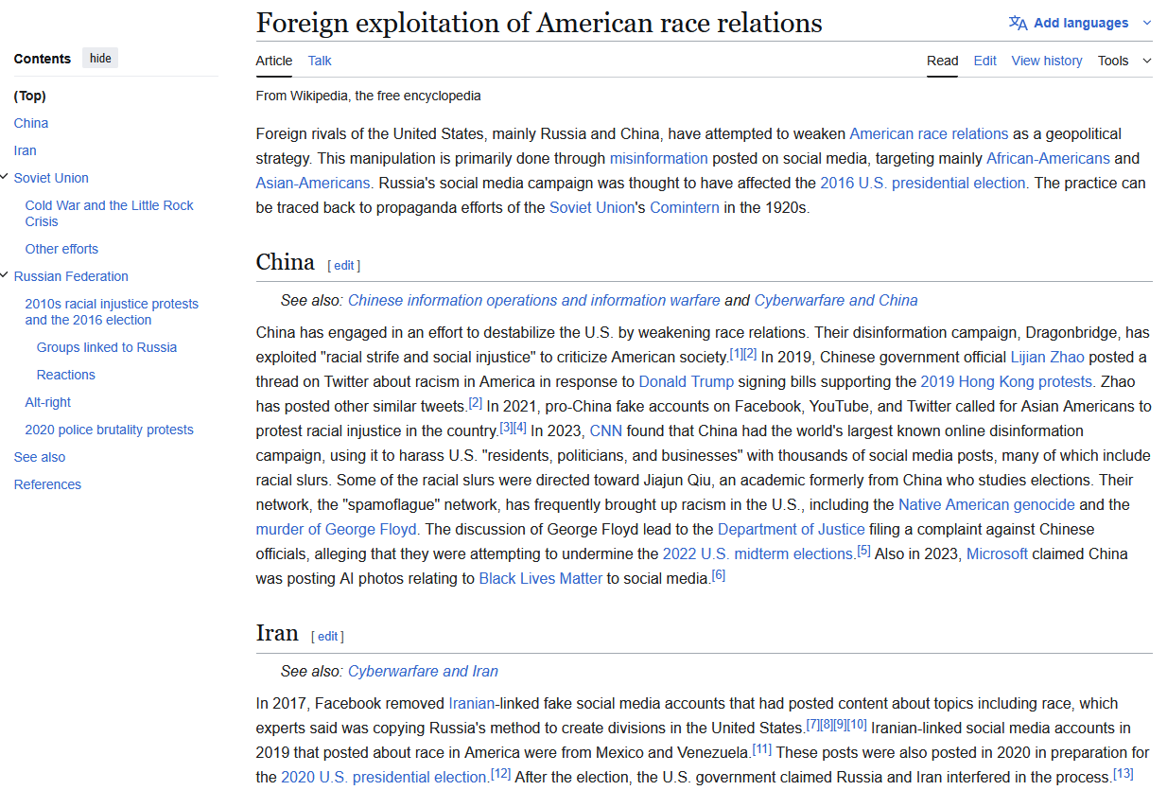Open the Comintern link
The width and height of the screenshot is (1167, 808).
pos(685,208)
